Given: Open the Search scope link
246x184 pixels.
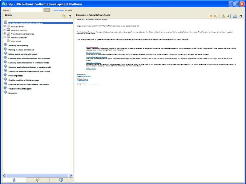Looking at the screenshot, I should tap(59, 10).
